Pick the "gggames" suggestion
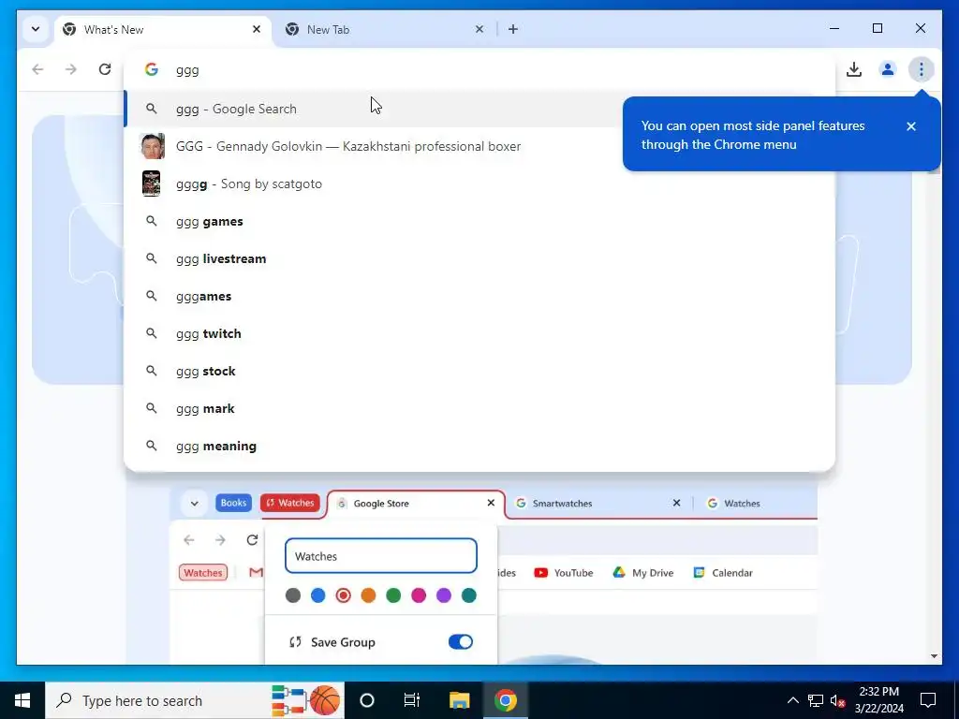 (x=479, y=296)
